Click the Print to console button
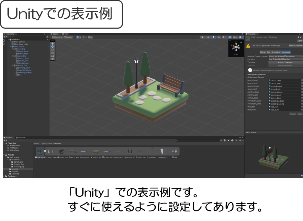This screenshot has height=221, width=303. (x=296, y=45)
